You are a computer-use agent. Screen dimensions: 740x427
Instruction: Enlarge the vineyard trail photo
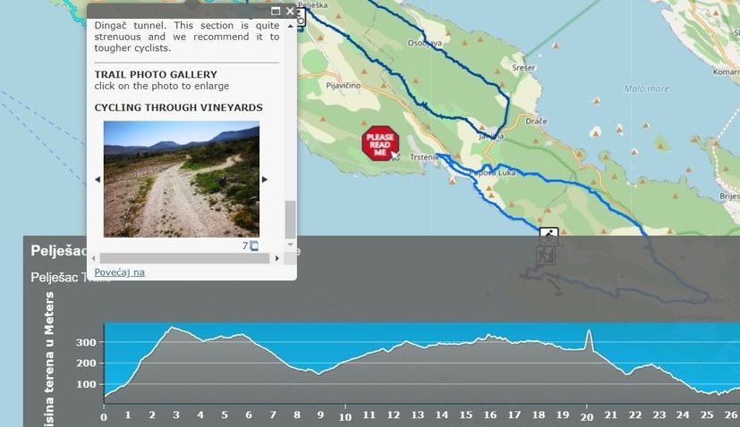(x=181, y=179)
